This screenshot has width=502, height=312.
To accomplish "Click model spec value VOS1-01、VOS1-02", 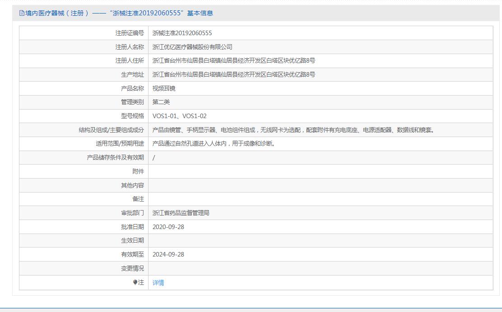I will click(180, 116).
